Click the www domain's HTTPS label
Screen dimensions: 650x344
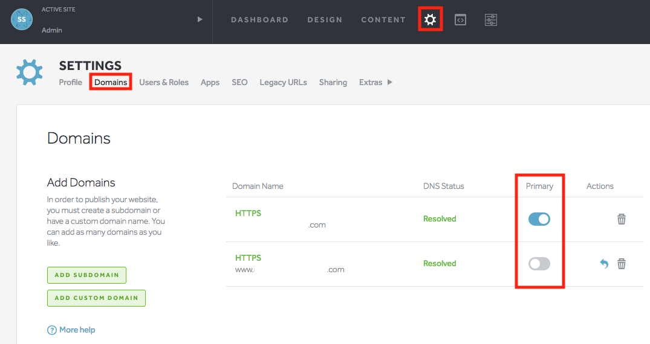pos(248,258)
